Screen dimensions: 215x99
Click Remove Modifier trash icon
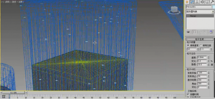tap(205, 32)
